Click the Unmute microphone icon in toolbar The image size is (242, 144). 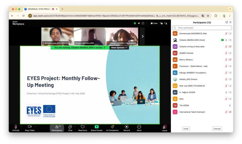click(x=15, y=127)
